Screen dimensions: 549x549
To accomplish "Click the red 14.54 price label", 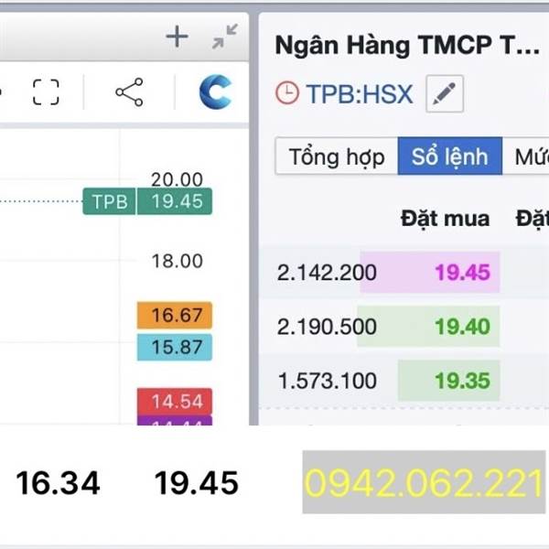I will 175,402.
